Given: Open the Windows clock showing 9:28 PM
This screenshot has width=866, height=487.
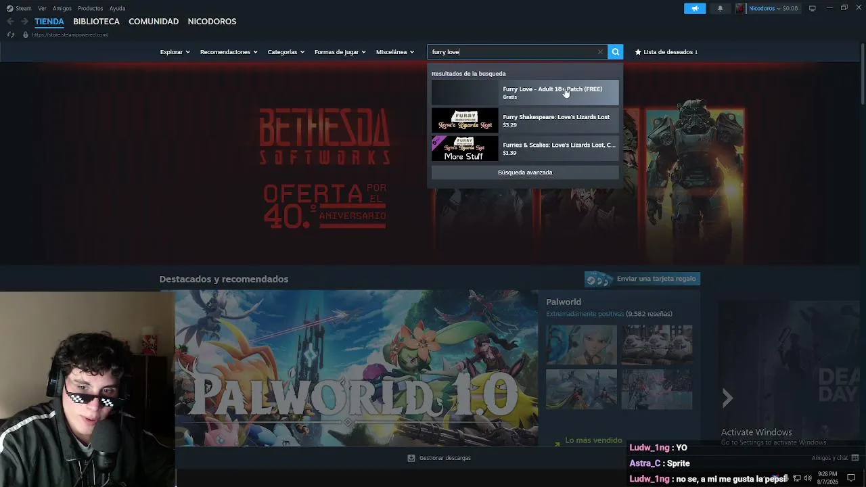Looking at the screenshot, I should click(x=827, y=478).
